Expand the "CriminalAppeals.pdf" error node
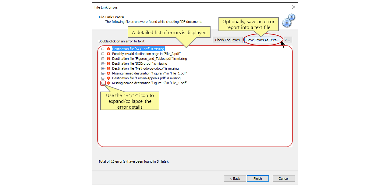The image size is (390, 188). pos(104,78)
